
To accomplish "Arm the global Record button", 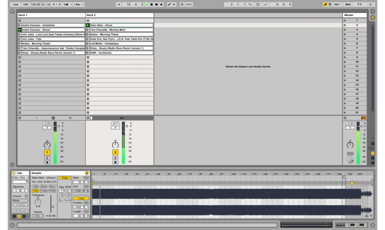I will [x=156, y=4].
